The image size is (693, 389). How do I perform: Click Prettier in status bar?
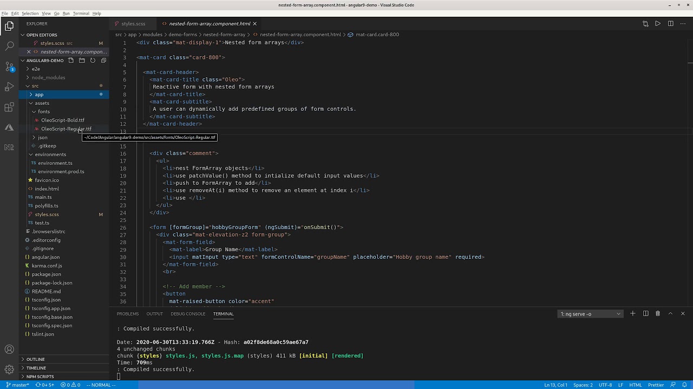[x=656, y=385]
